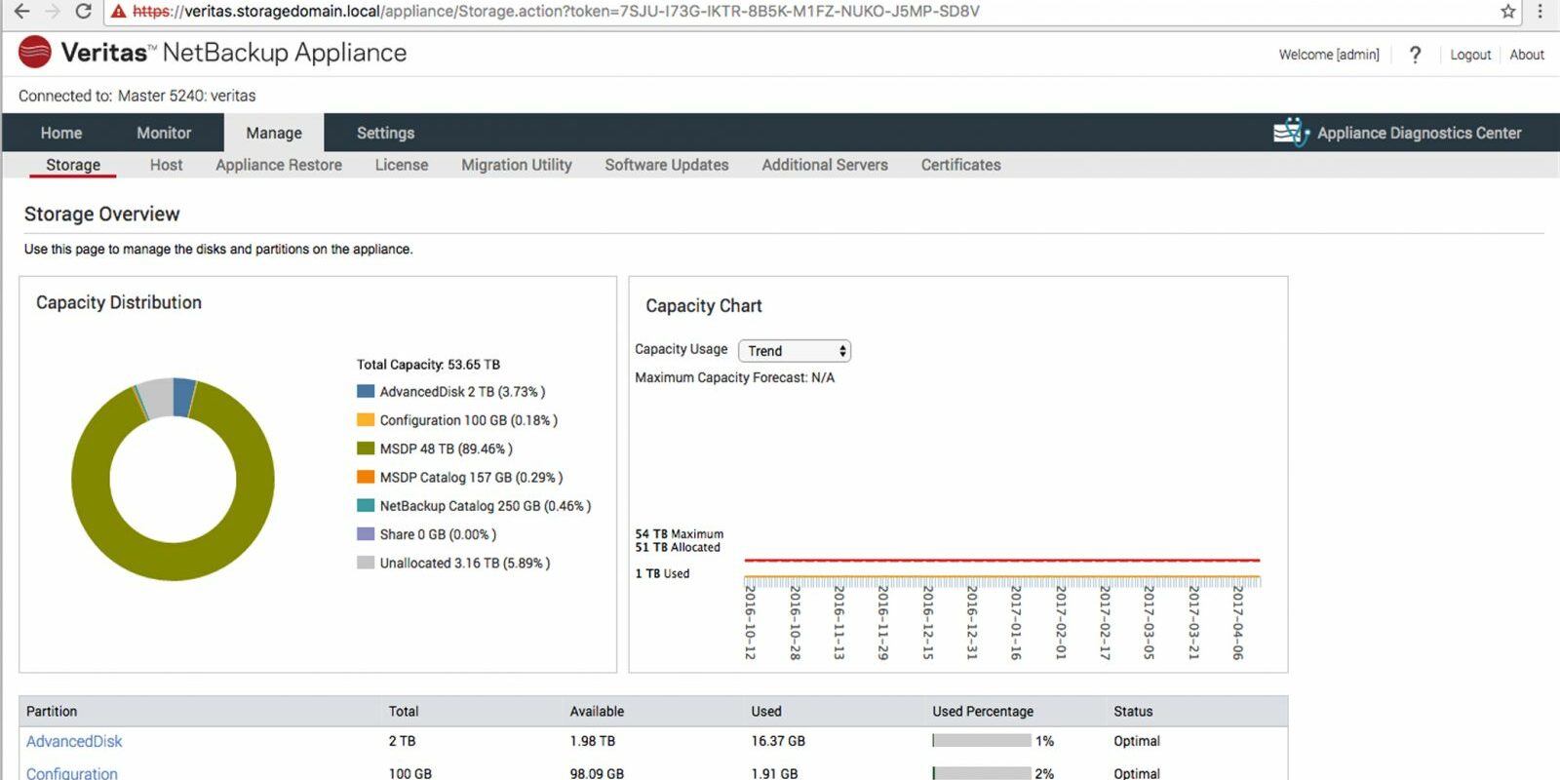Open the Configuration partition link

pyautogui.click(x=72, y=773)
